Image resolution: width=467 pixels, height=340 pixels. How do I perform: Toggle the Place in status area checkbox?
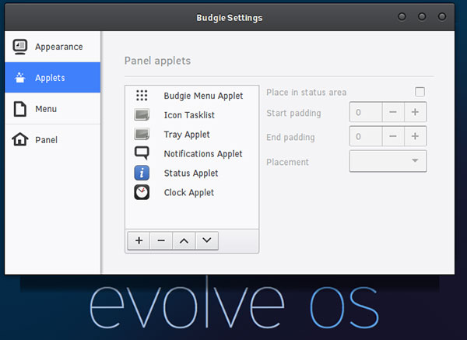(x=420, y=92)
